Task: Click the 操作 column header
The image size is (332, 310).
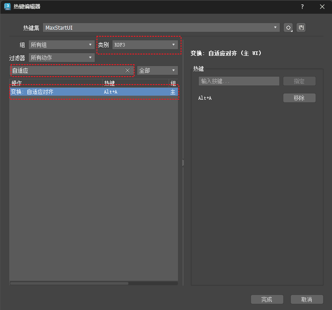Action: (x=55, y=83)
